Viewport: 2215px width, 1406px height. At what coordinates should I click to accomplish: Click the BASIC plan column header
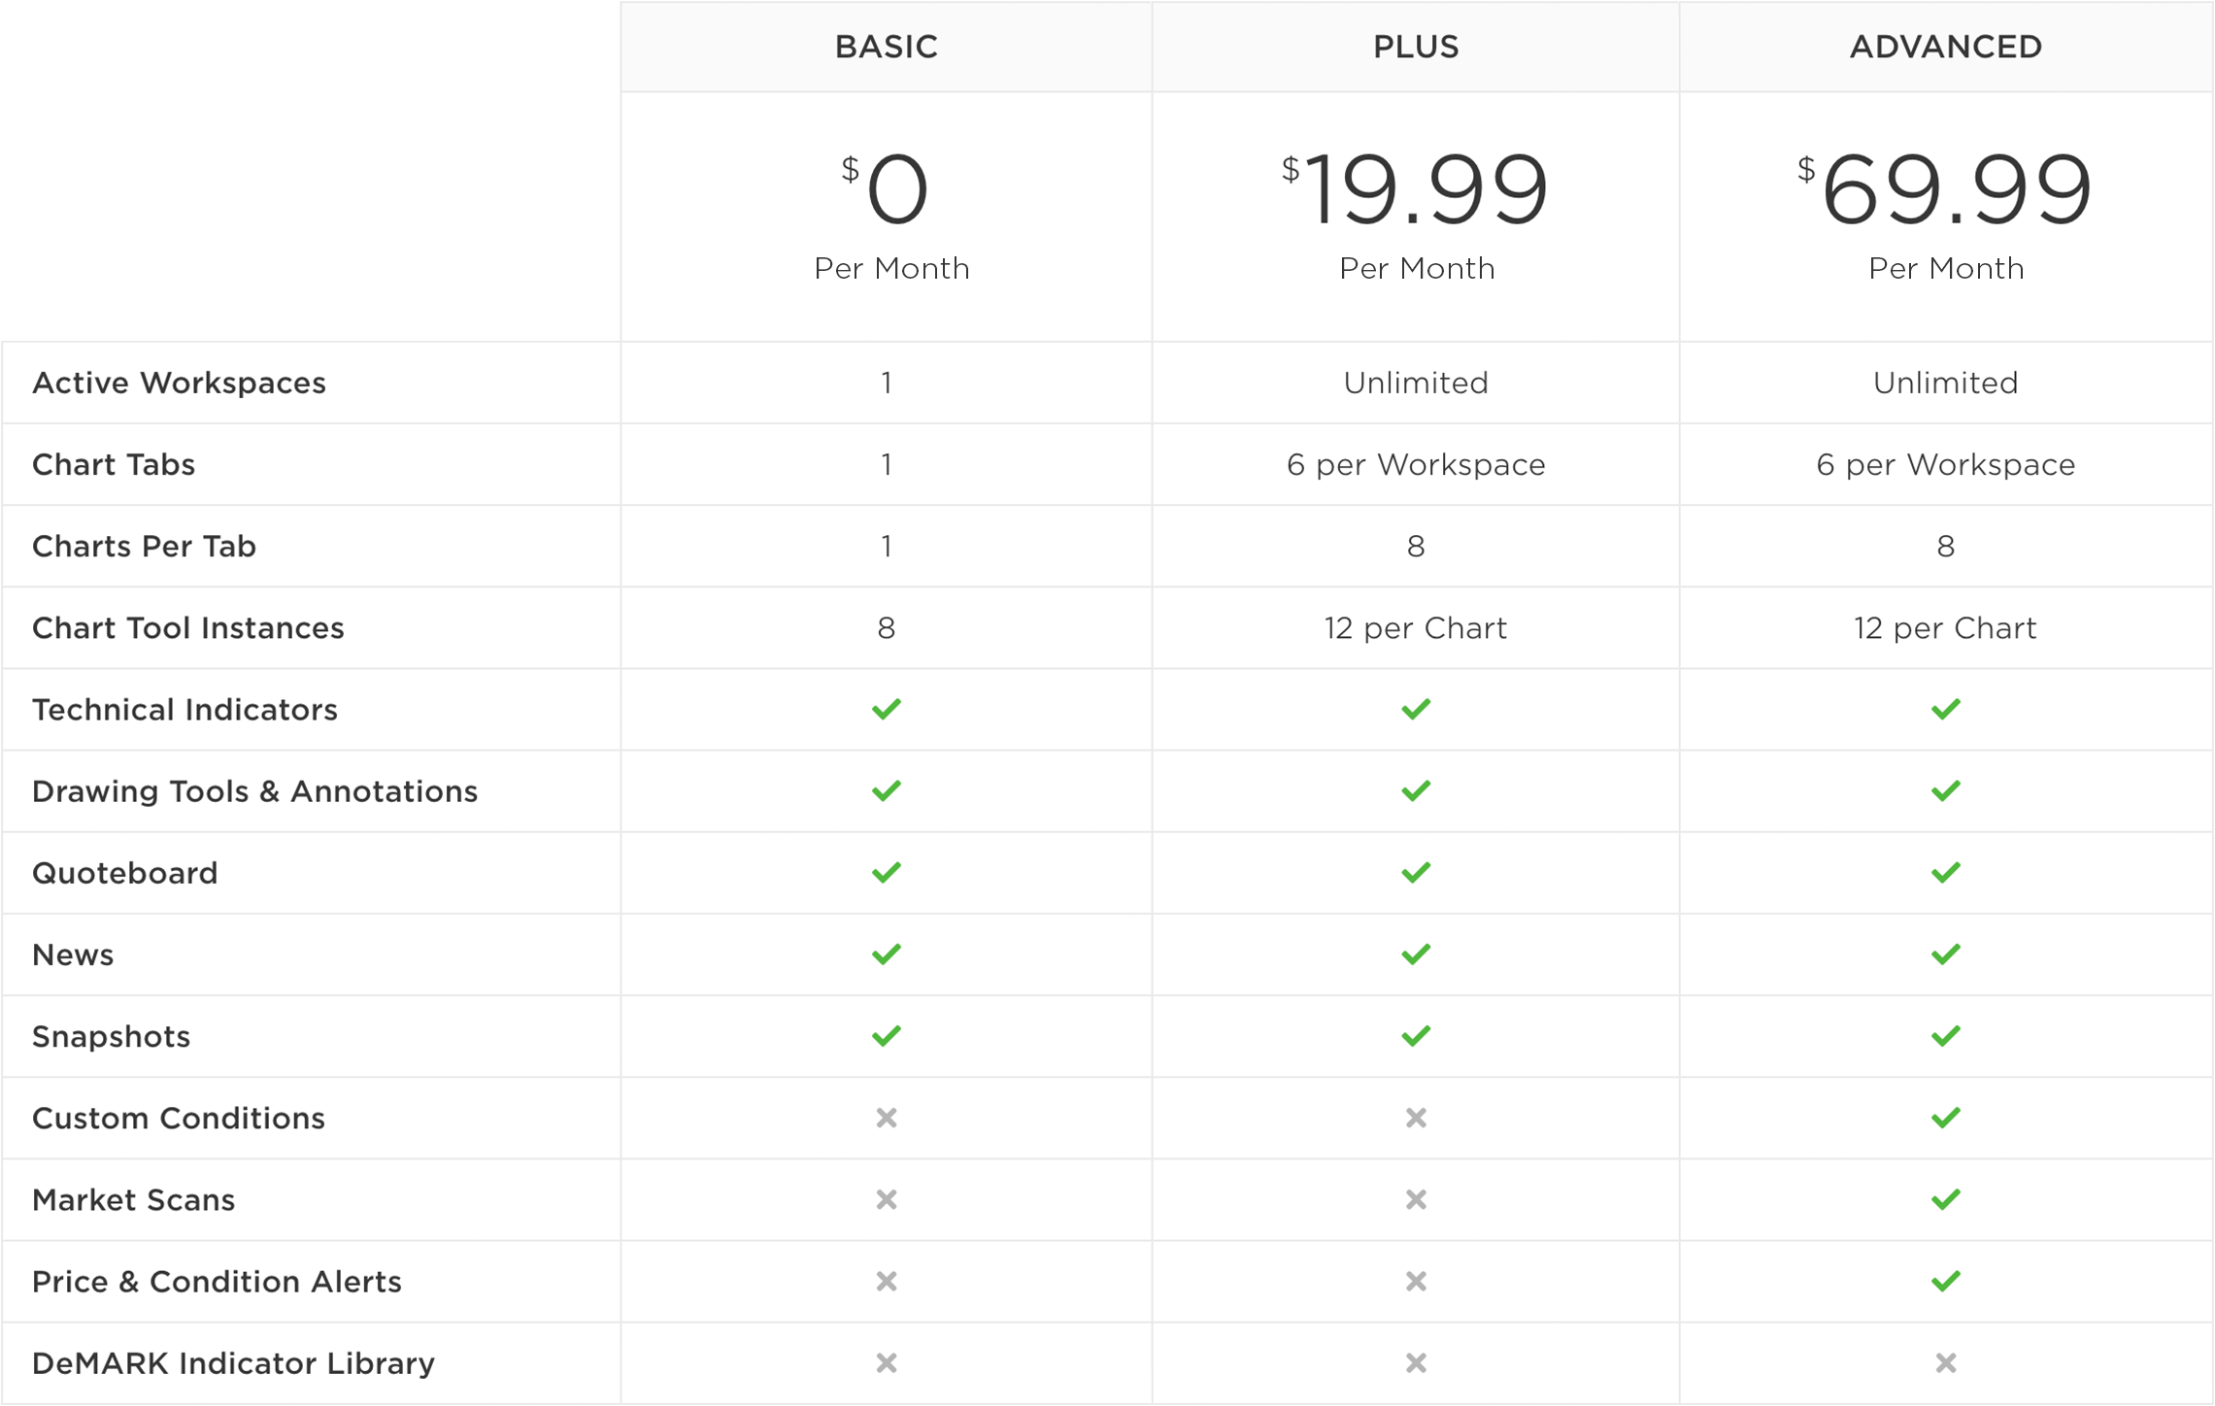pos(886,47)
